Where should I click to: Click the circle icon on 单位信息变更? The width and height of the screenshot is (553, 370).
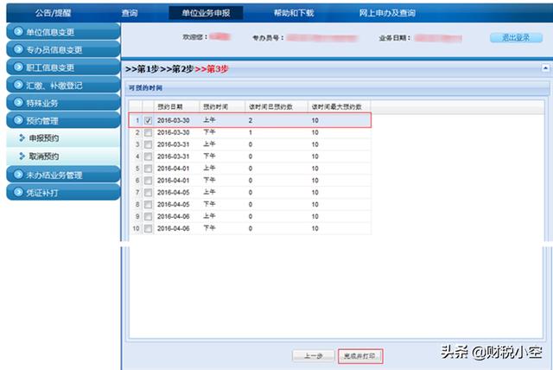(18, 31)
